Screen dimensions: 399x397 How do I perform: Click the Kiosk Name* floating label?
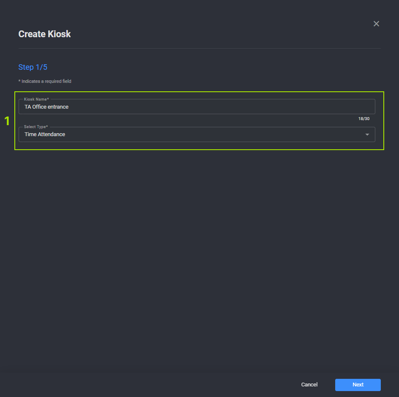pos(36,99)
